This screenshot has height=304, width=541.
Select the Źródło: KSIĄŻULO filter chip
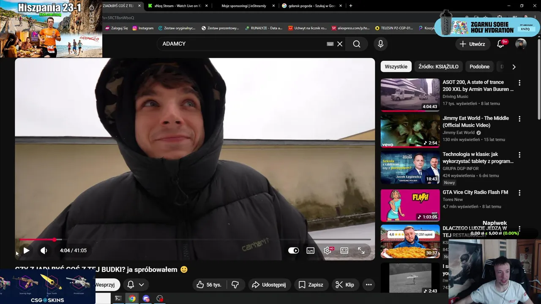(438, 67)
